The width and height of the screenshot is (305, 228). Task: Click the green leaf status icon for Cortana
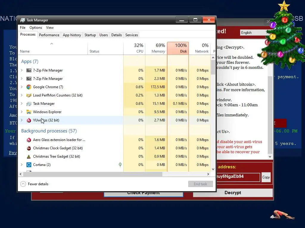[120, 164]
